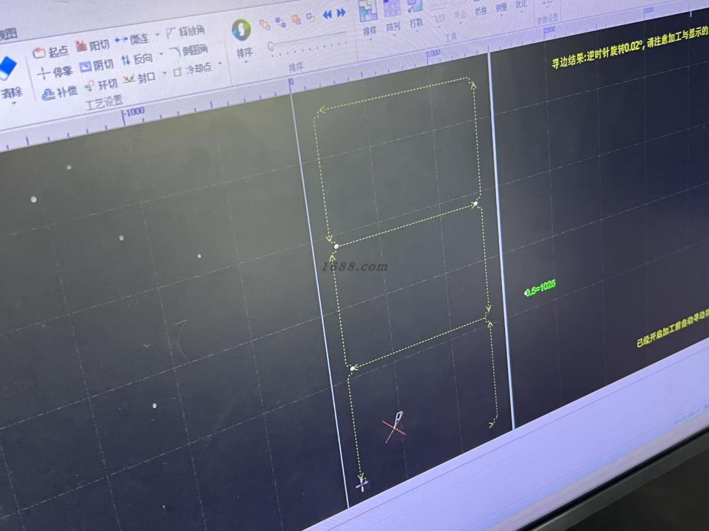Expand the 封口 dropdown arrow
Image resolution: width=709 pixels, height=531 pixels.
click(x=165, y=74)
